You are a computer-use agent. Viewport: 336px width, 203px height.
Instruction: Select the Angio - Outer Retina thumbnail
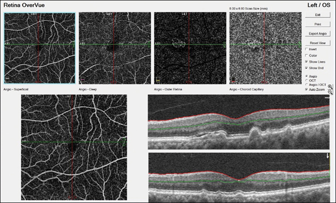pos(190,48)
